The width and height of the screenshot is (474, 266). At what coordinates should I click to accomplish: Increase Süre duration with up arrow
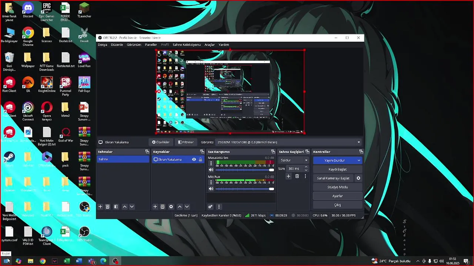306,167
